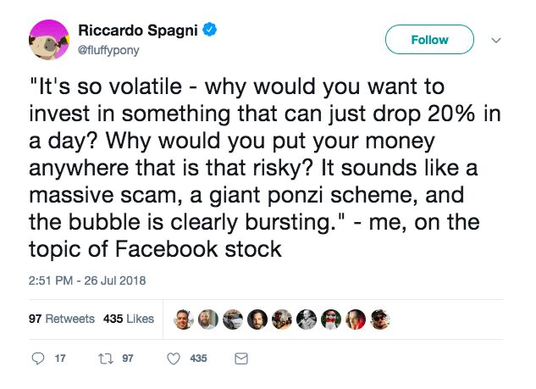The width and height of the screenshot is (536, 389).
Task: Click the reply speech bubble icon
Action: pyautogui.click(x=40, y=358)
